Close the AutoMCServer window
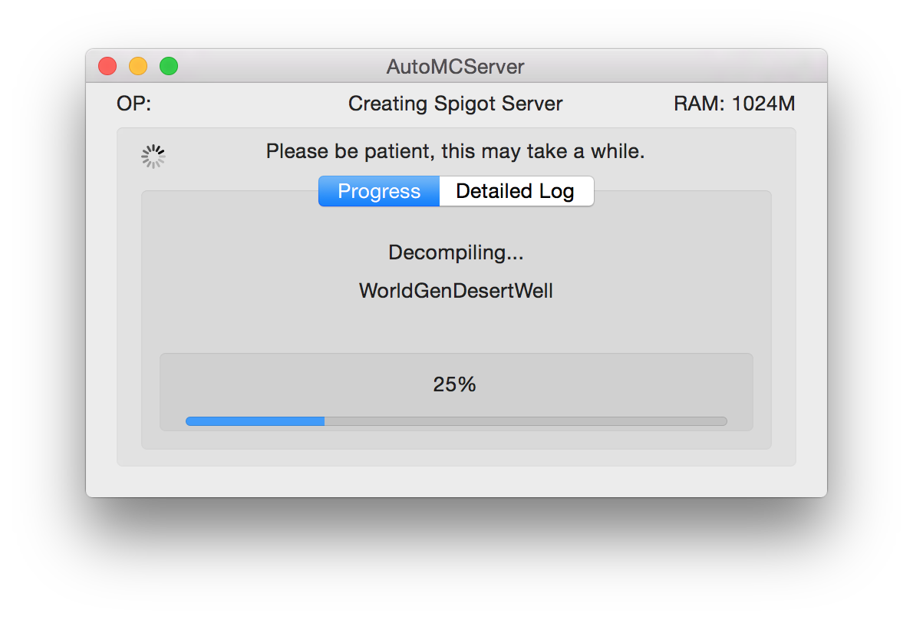The height and width of the screenshot is (620, 913). click(107, 67)
